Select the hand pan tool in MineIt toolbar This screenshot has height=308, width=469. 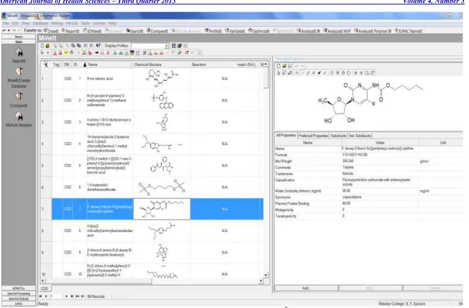pos(72,52)
